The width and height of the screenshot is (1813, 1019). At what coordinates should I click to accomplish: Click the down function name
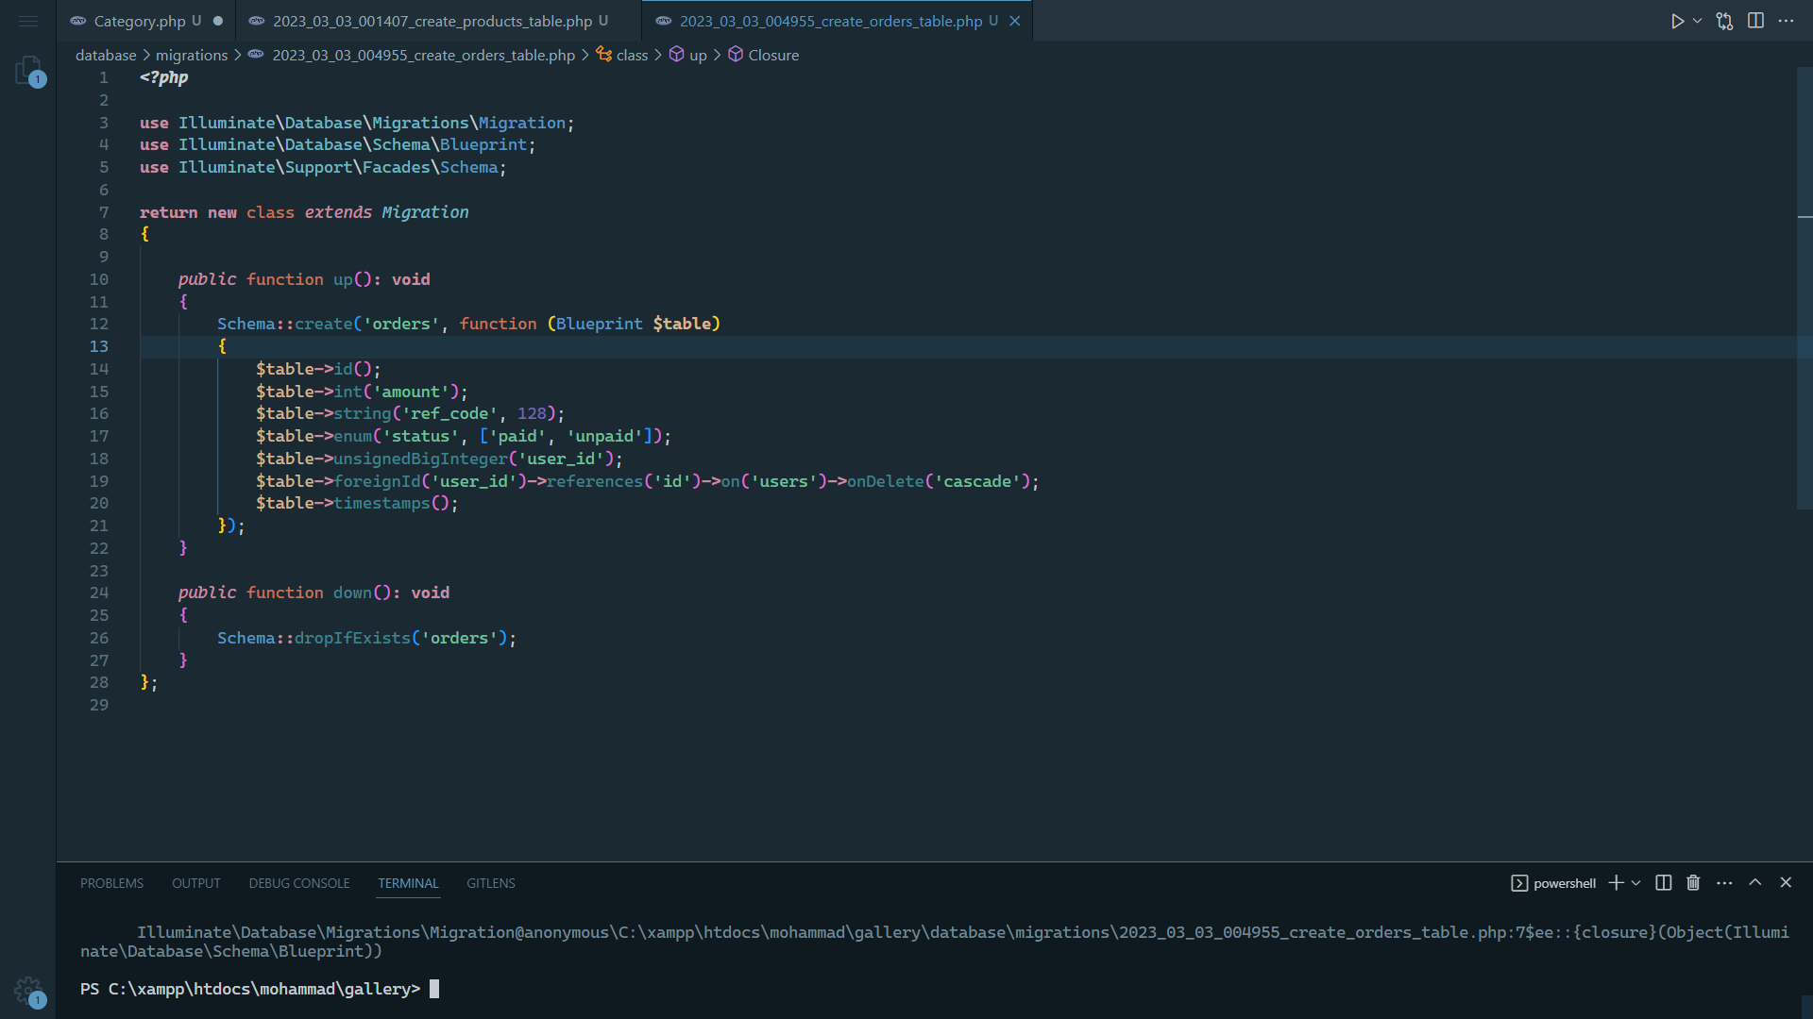352,593
